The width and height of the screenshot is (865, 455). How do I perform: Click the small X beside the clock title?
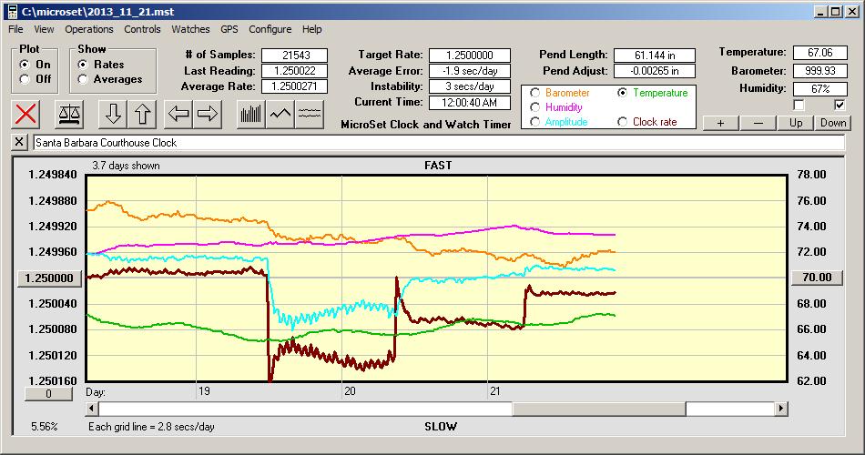point(19,142)
